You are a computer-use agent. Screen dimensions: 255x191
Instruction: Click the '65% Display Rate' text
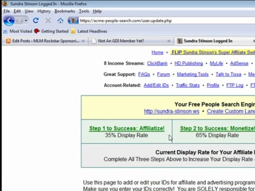click(x=217, y=135)
